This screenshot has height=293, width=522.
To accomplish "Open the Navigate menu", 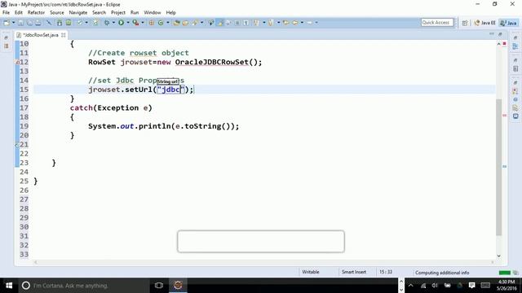I will (x=78, y=13).
